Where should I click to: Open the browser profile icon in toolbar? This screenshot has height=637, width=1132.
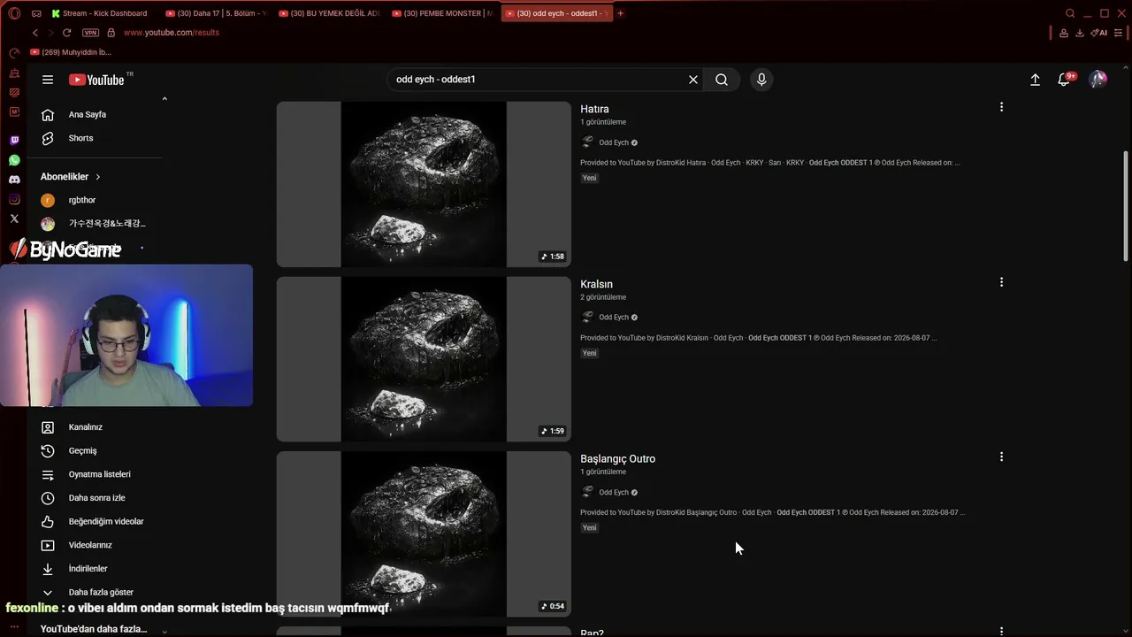click(1064, 33)
